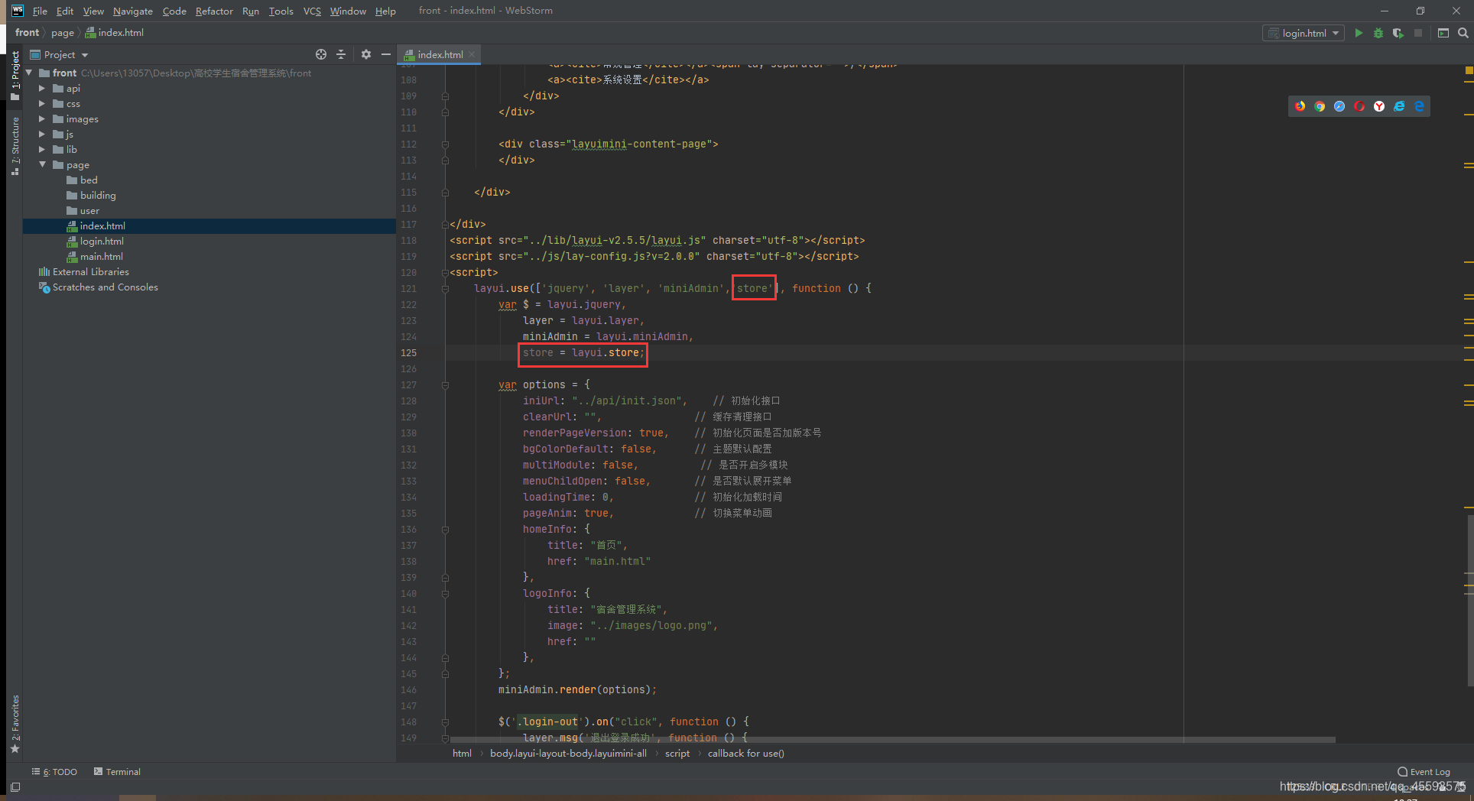Open the 6: TODO tool window
Image resolution: width=1474 pixels, height=801 pixels.
point(55,772)
